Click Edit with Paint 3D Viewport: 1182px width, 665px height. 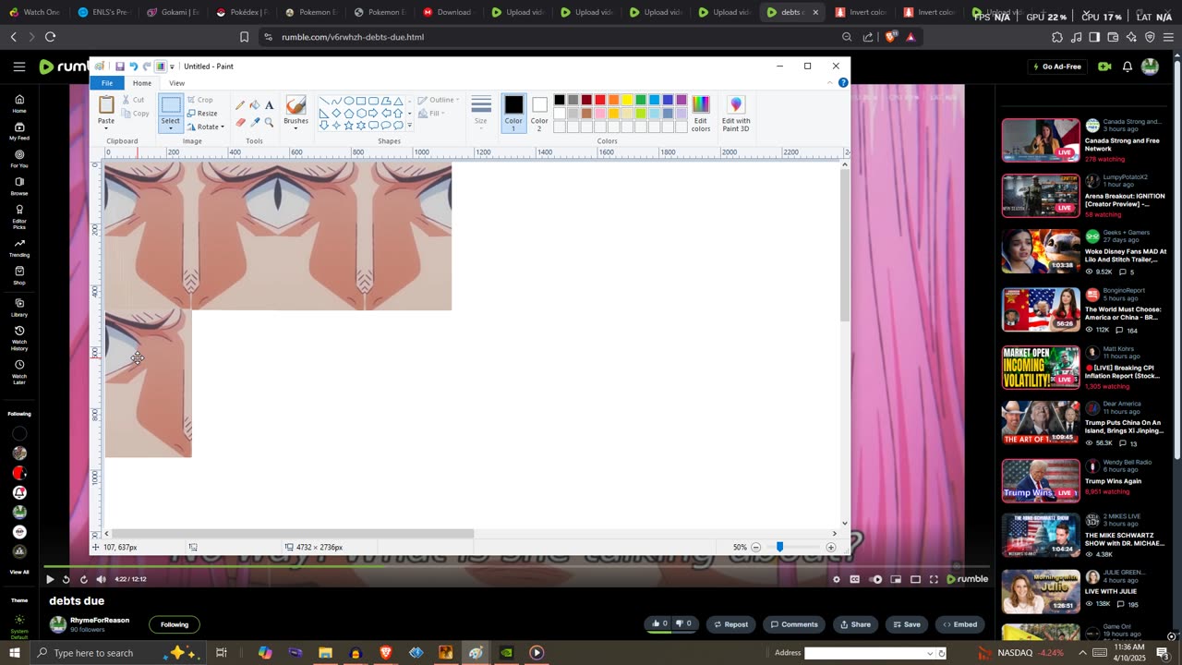(x=736, y=114)
